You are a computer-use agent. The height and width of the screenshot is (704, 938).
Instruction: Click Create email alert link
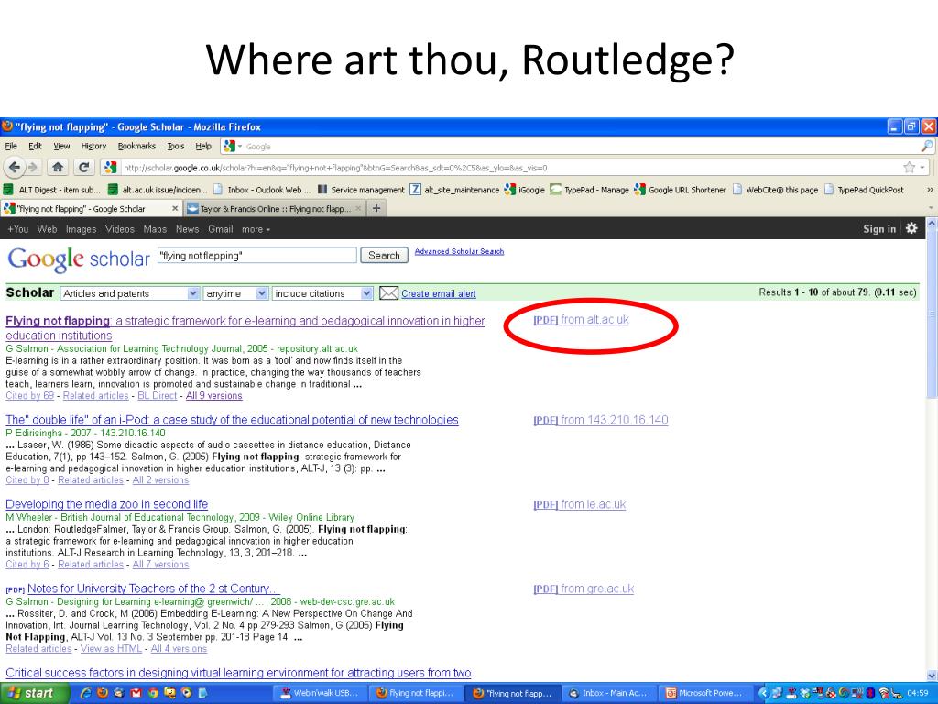[x=439, y=293]
